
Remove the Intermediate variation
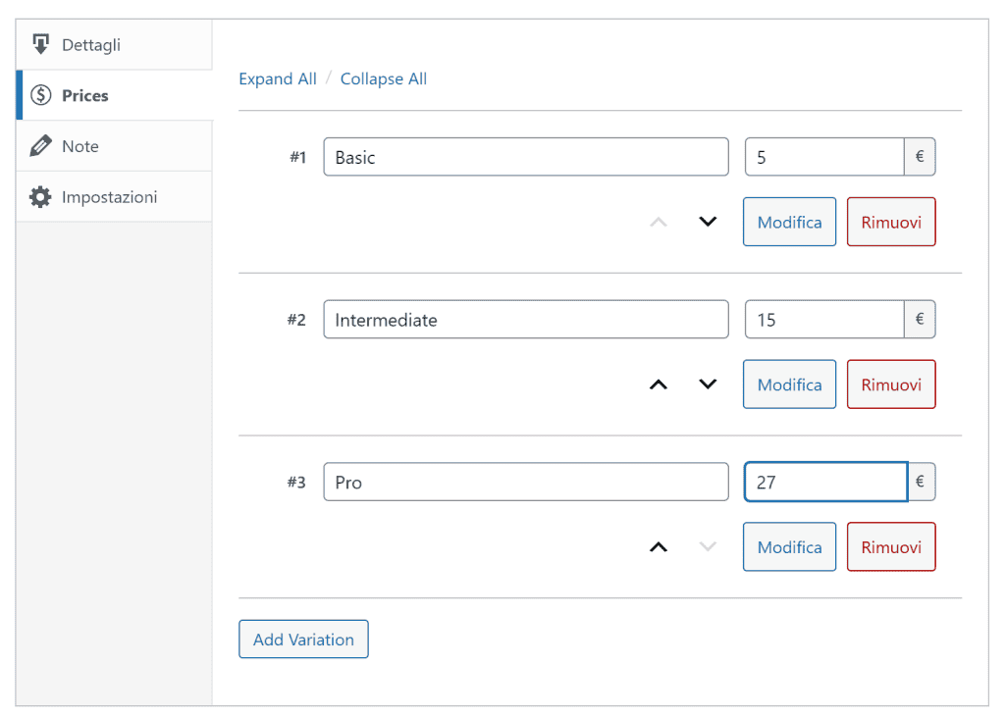pyautogui.click(x=890, y=384)
